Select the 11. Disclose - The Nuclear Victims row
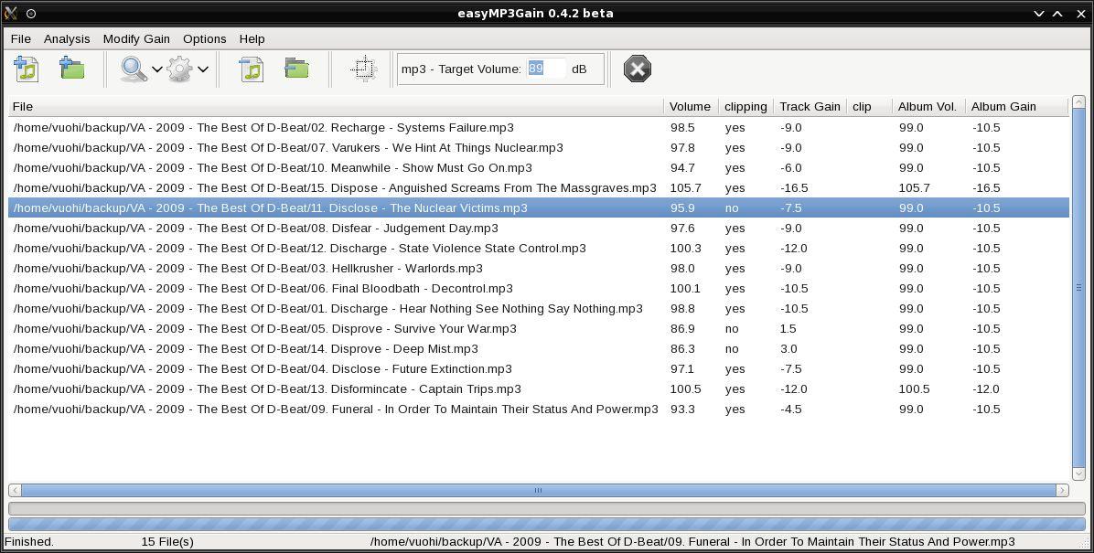 (x=539, y=207)
